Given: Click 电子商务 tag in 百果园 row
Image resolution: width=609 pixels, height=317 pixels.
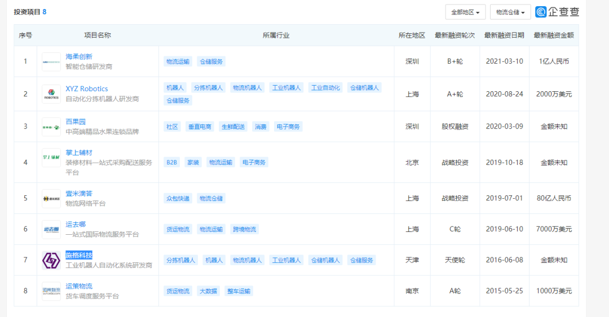Looking at the screenshot, I should 288,127.
